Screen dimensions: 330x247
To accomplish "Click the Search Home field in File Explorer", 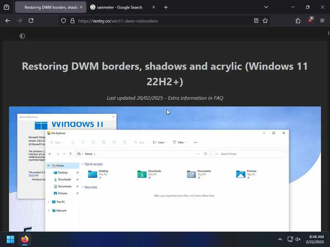I will point(249,154).
